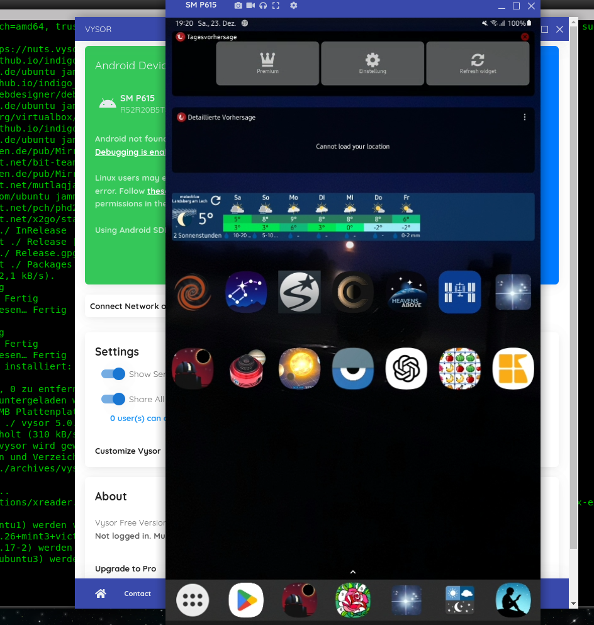The width and height of the screenshot is (594, 625).
Task: Tap the 100% battery indicator in status bar
Action: click(519, 23)
